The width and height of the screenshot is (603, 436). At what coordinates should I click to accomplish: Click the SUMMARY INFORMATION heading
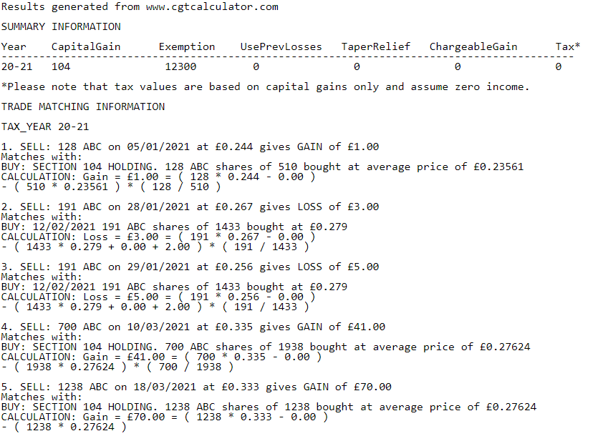[x=61, y=26]
